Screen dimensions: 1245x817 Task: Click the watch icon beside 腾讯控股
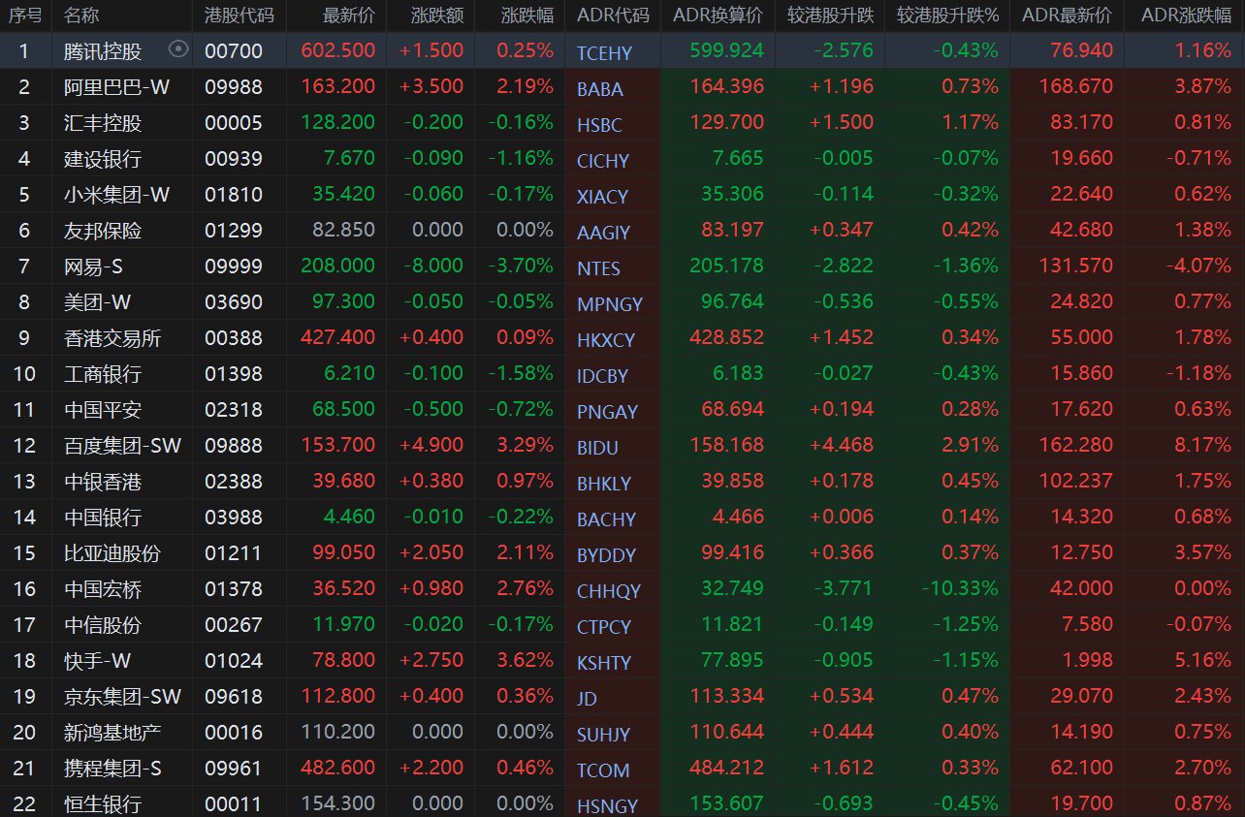[x=177, y=49]
